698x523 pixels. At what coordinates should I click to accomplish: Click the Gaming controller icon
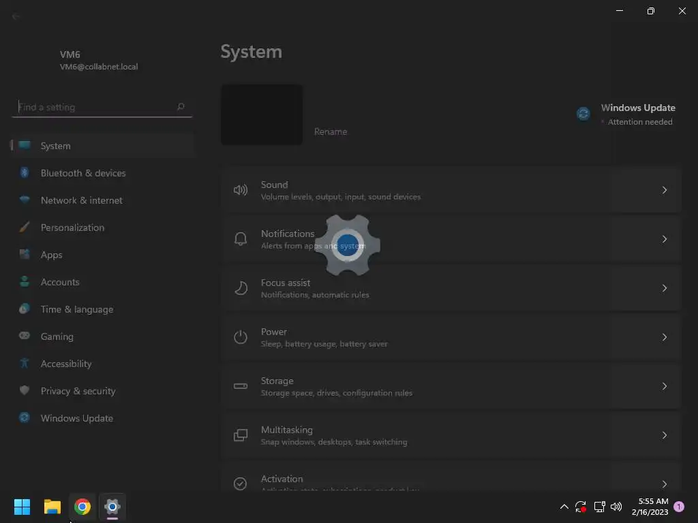(x=25, y=336)
